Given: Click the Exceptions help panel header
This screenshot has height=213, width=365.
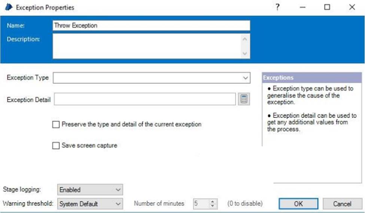Looking at the screenshot, I should pyautogui.click(x=313, y=78).
